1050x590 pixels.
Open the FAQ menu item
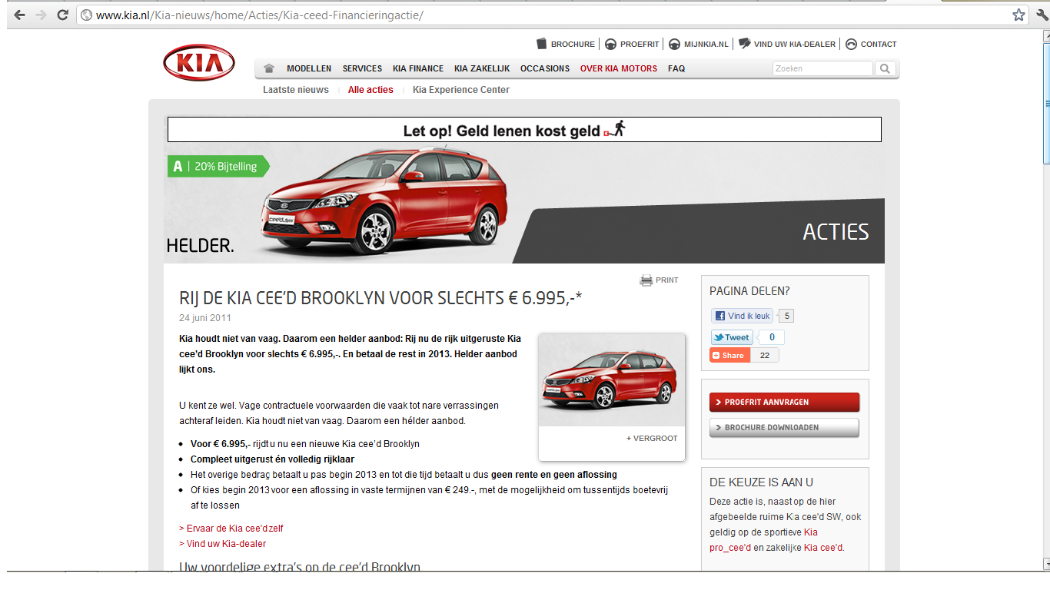676,68
